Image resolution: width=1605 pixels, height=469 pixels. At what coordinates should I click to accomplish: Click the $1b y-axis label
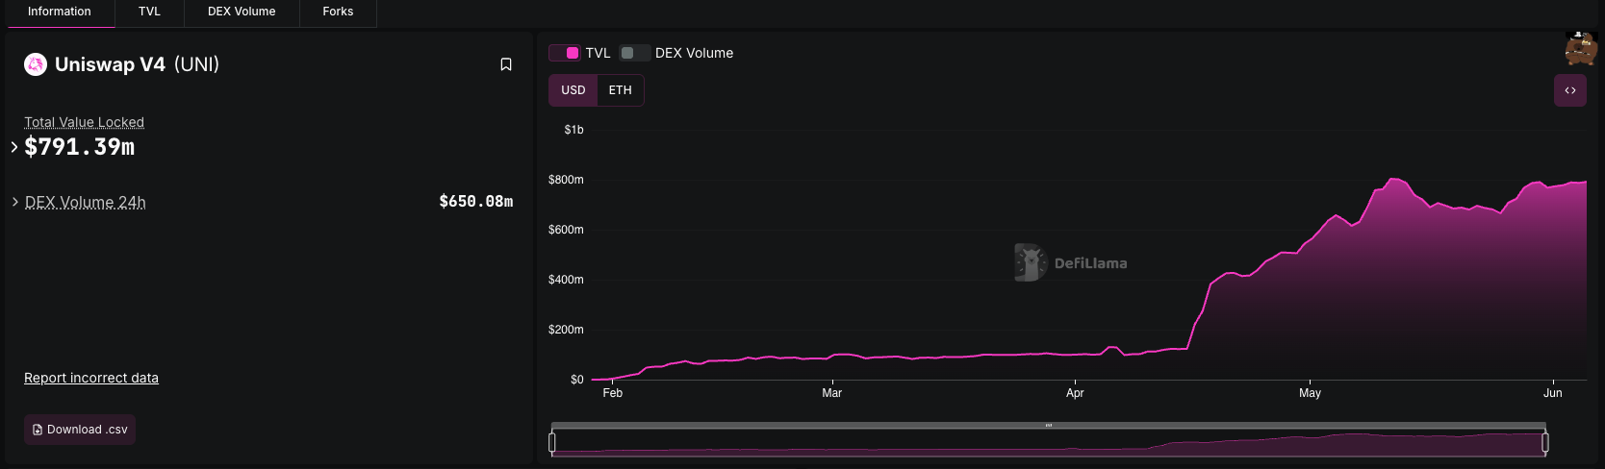click(573, 130)
